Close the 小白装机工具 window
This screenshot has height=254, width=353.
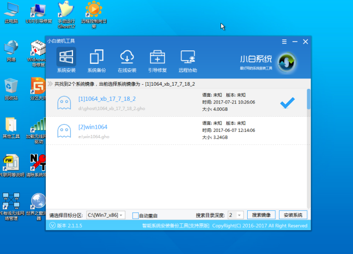pyautogui.click(x=305, y=42)
